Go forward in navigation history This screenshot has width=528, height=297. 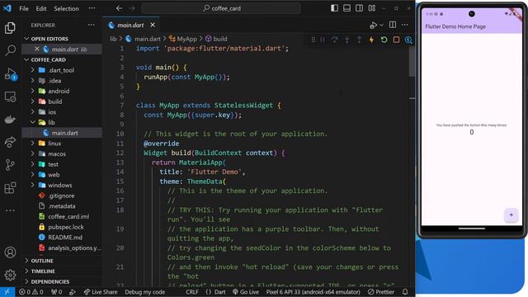coord(132,8)
